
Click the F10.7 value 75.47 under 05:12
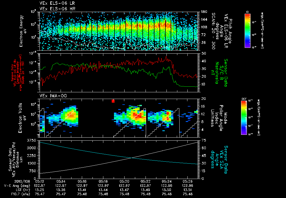pyautogui.click(x=40, y=194)
